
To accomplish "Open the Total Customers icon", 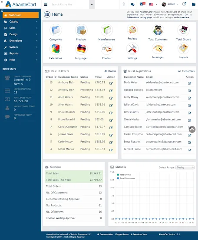I will pyautogui.click(x=158, y=30).
